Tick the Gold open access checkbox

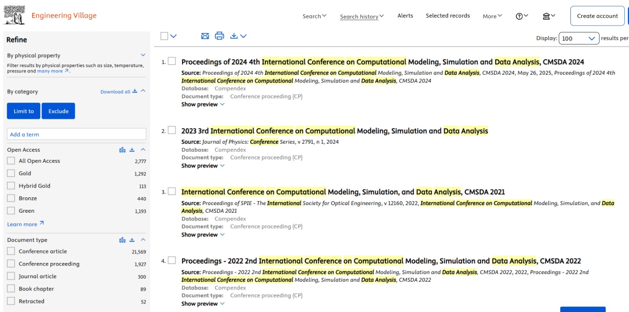pyautogui.click(x=11, y=173)
